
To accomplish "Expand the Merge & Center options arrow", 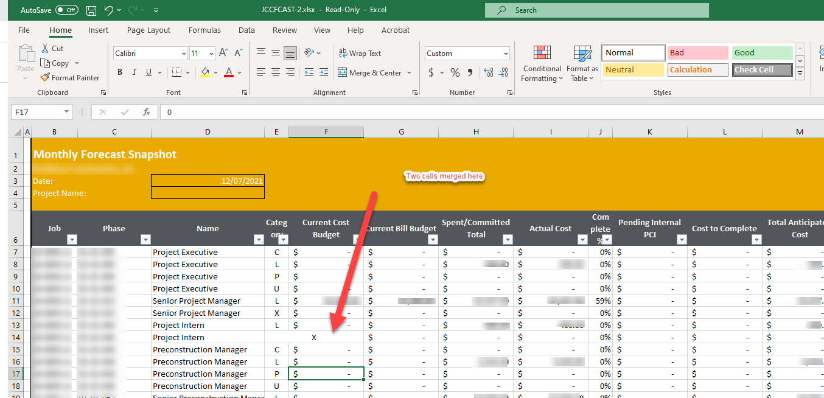I will [409, 72].
